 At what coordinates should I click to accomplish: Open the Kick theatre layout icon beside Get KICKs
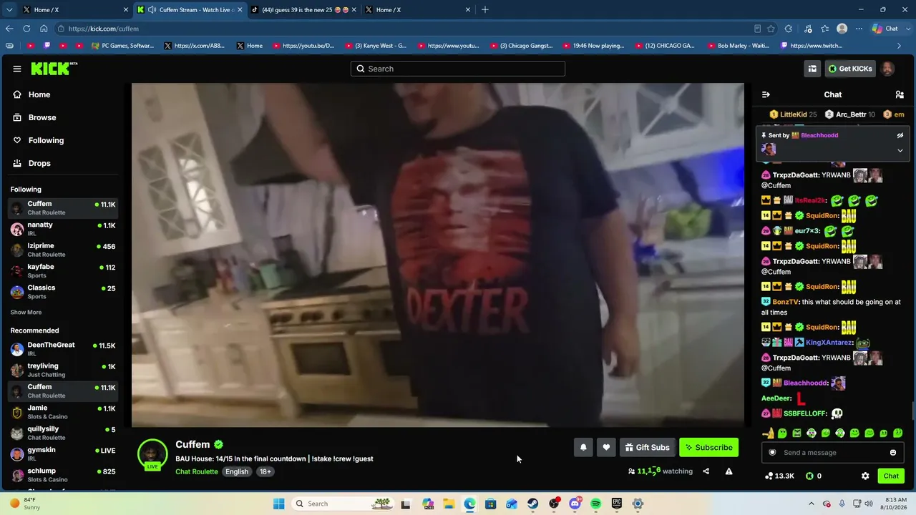pos(812,69)
